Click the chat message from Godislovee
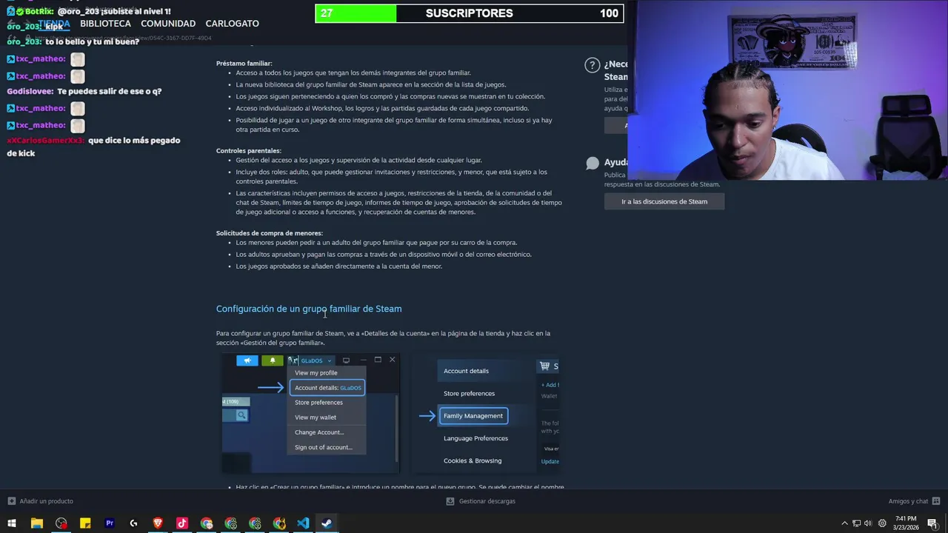The width and height of the screenshot is (948, 533). point(84,92)
